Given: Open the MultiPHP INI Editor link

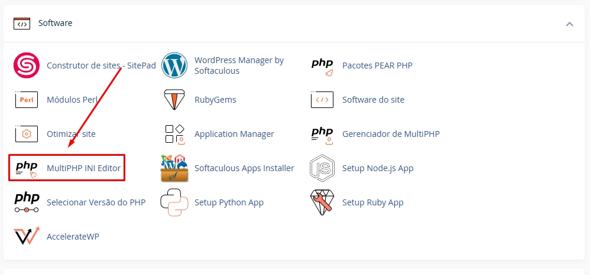Looking at the screenshot, I should pyautogui.click(x=83, y=168).
